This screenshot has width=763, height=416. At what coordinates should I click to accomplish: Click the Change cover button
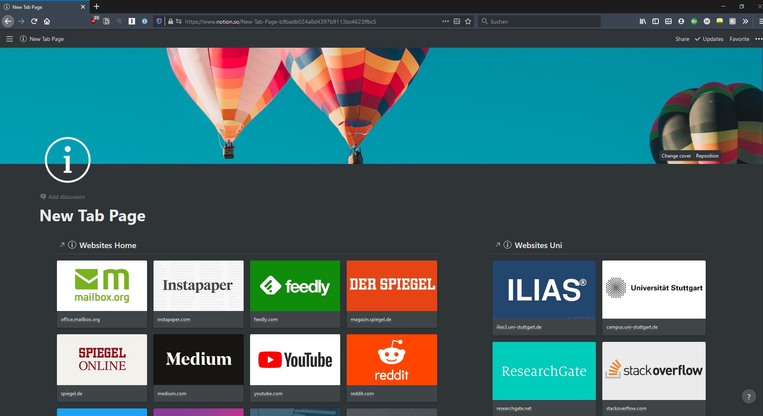(x=676, y=156)
